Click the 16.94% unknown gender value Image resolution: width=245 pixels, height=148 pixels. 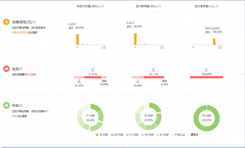pos(104,85)
